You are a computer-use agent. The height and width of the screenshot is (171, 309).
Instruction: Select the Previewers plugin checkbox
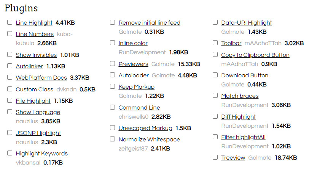pos(113,64)
